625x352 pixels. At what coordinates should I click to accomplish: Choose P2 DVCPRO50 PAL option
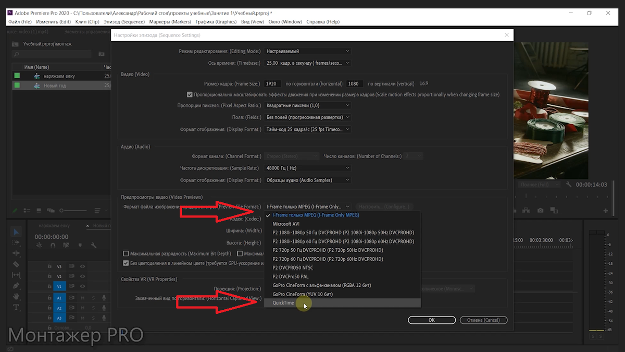click(342, 276)
